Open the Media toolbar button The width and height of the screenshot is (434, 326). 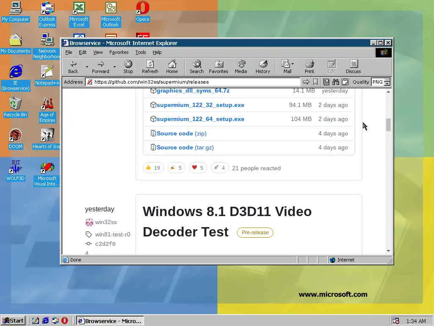coord(241,67)
